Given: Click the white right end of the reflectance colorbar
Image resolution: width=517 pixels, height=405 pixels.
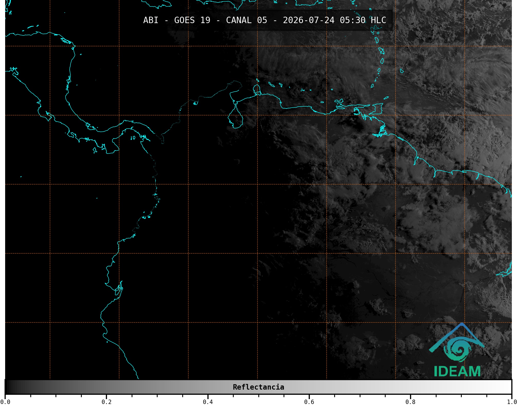Looking at the screenshot, I should pos(506,387).
